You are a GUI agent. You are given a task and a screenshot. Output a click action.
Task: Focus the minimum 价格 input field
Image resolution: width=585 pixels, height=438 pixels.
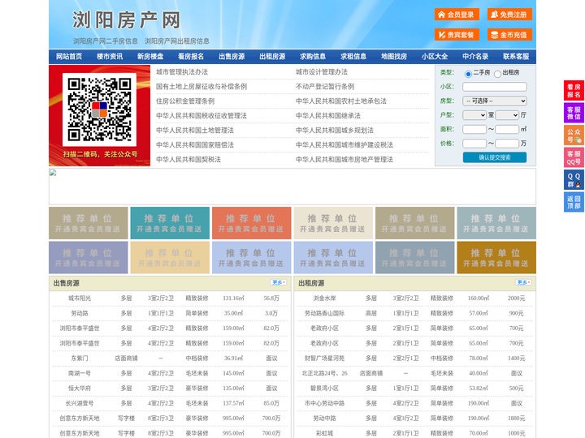click(474, 144)
